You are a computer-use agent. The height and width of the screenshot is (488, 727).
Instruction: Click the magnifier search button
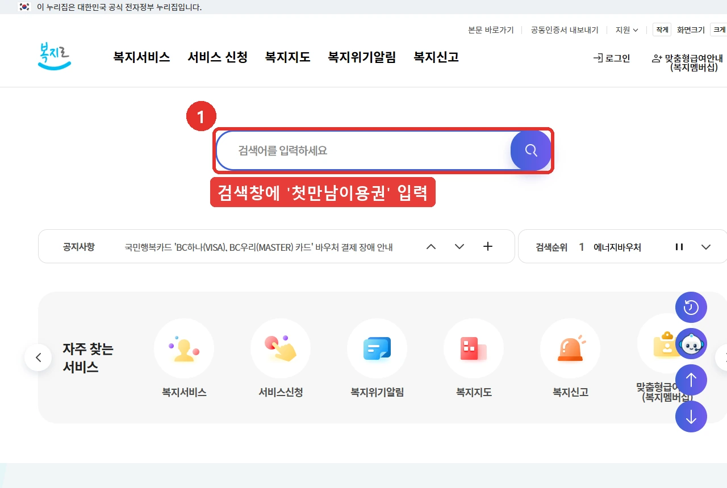pos(530,150)
